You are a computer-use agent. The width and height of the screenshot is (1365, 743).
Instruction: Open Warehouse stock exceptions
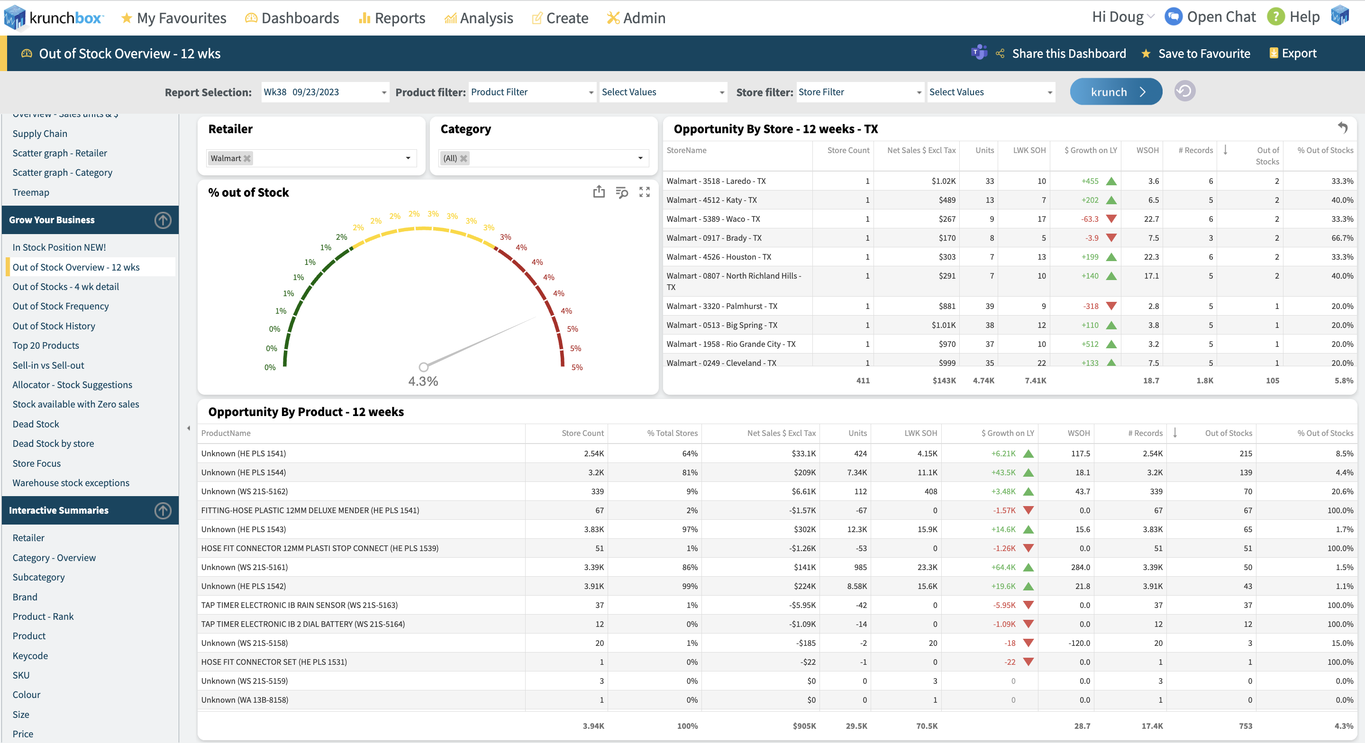(71, 483)
